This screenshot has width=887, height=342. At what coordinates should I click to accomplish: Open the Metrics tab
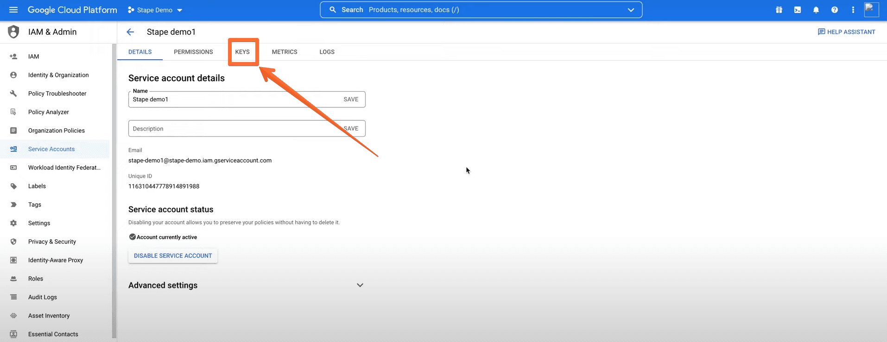(x=285, y=52)
